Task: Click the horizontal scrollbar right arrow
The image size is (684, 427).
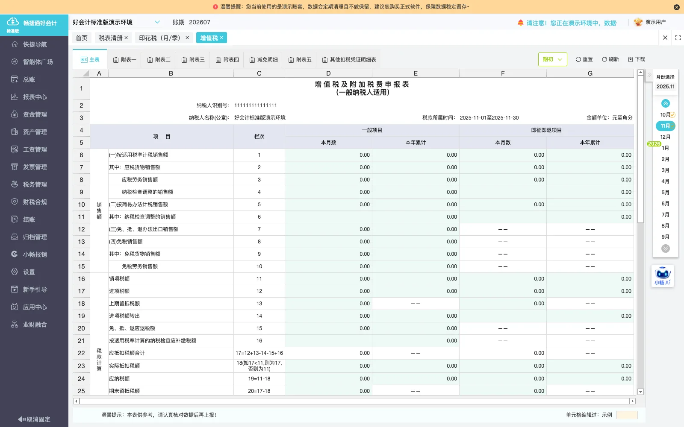Action: 632,401
